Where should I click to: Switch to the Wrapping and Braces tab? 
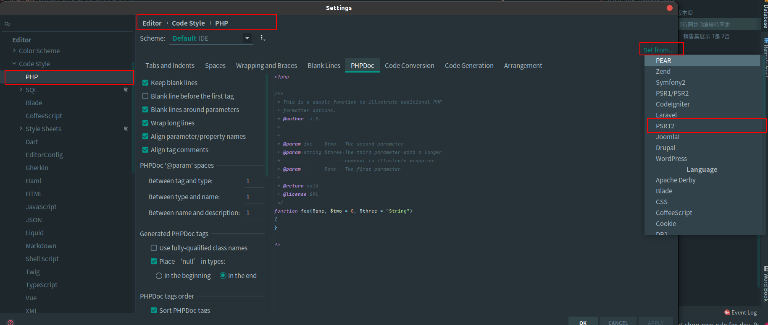point(266,65)
